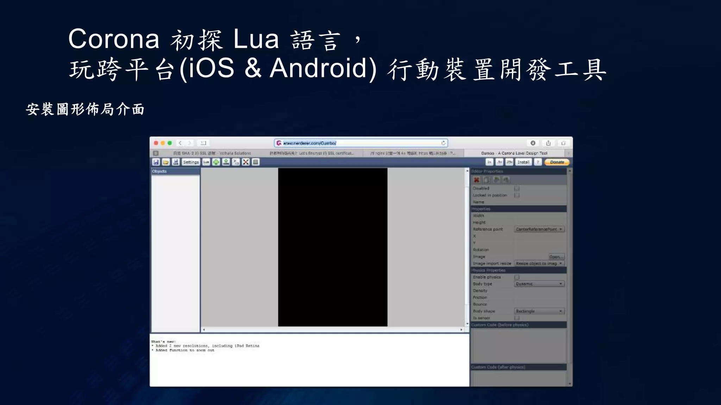The height and width of the screenshot is (405, 721).
Task: Enable the Enable physics checkbox
Action: (x=517, y=277)
